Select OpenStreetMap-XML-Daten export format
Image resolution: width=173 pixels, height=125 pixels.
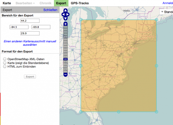pos(5,59)
